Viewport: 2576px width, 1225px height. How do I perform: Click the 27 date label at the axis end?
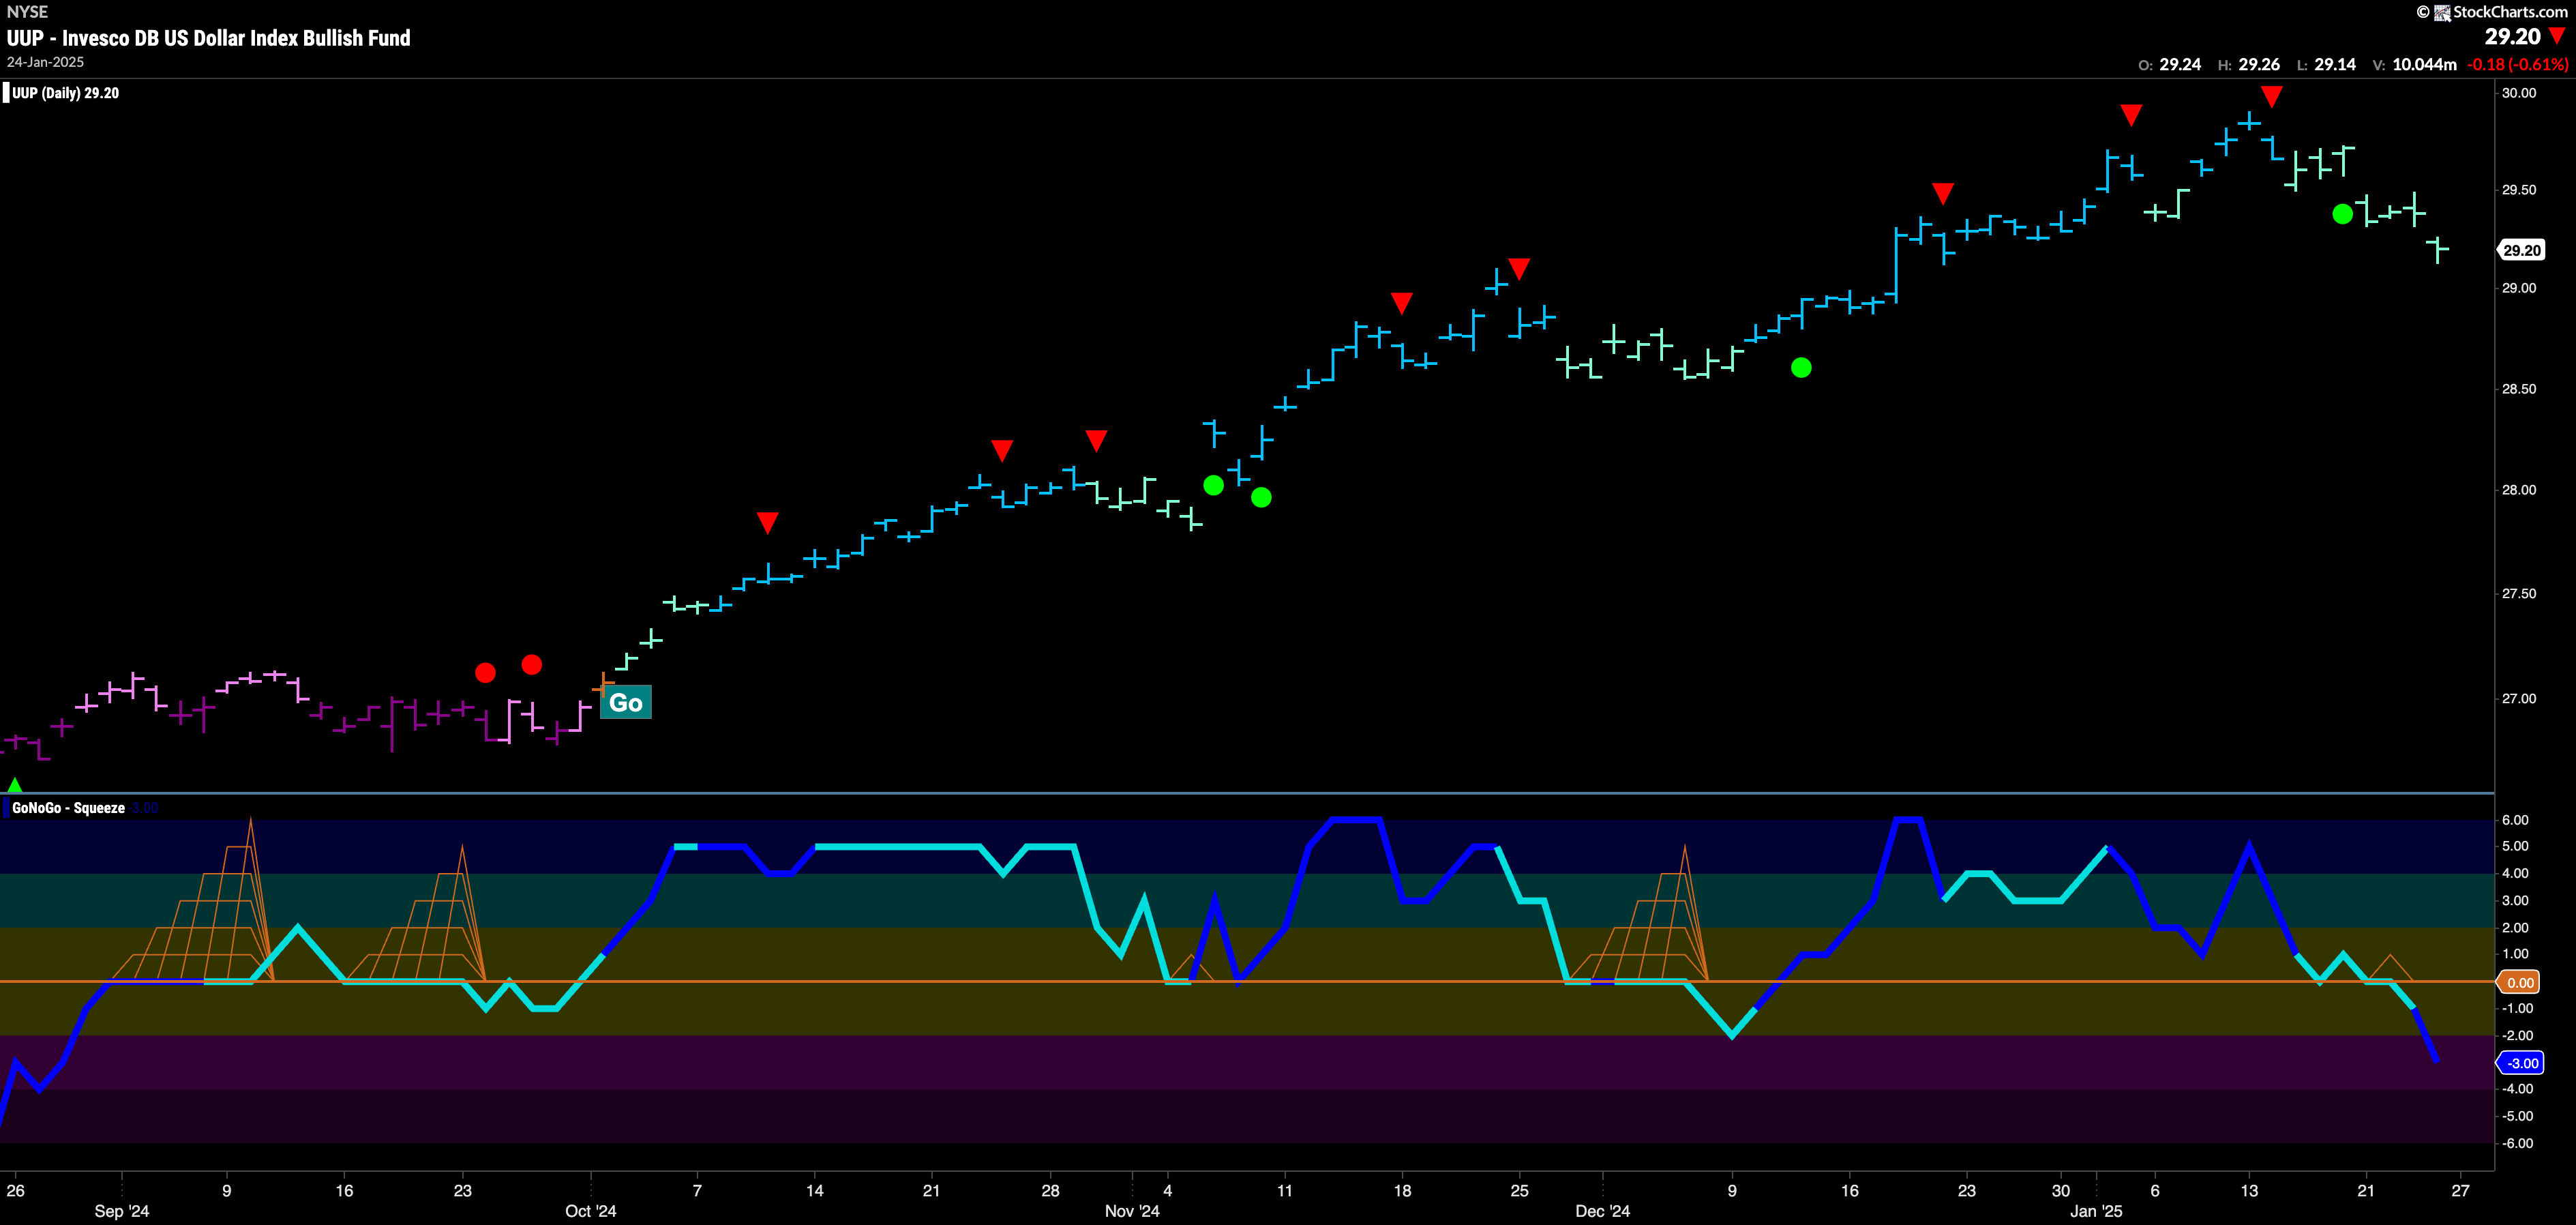point(2460,1191)
